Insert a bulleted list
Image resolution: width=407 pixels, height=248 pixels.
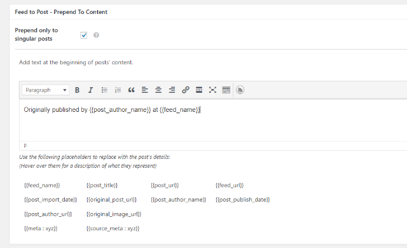click(104, 90)
